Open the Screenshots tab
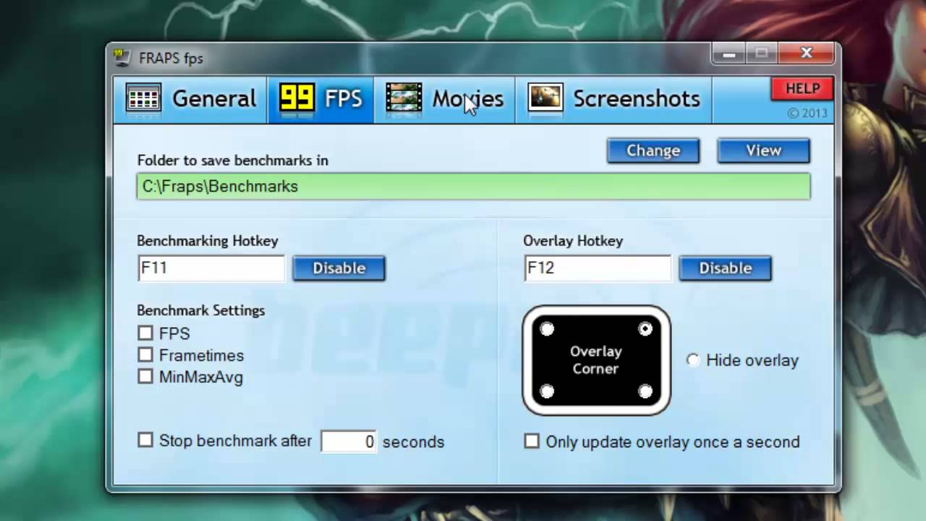This screenshot has height=521, width=926. [613, 99]
